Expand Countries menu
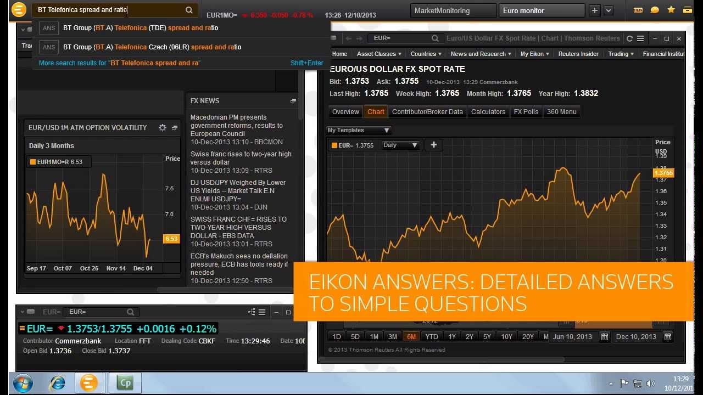The height and width of the screenshot is (395, 703). (426, 54)
